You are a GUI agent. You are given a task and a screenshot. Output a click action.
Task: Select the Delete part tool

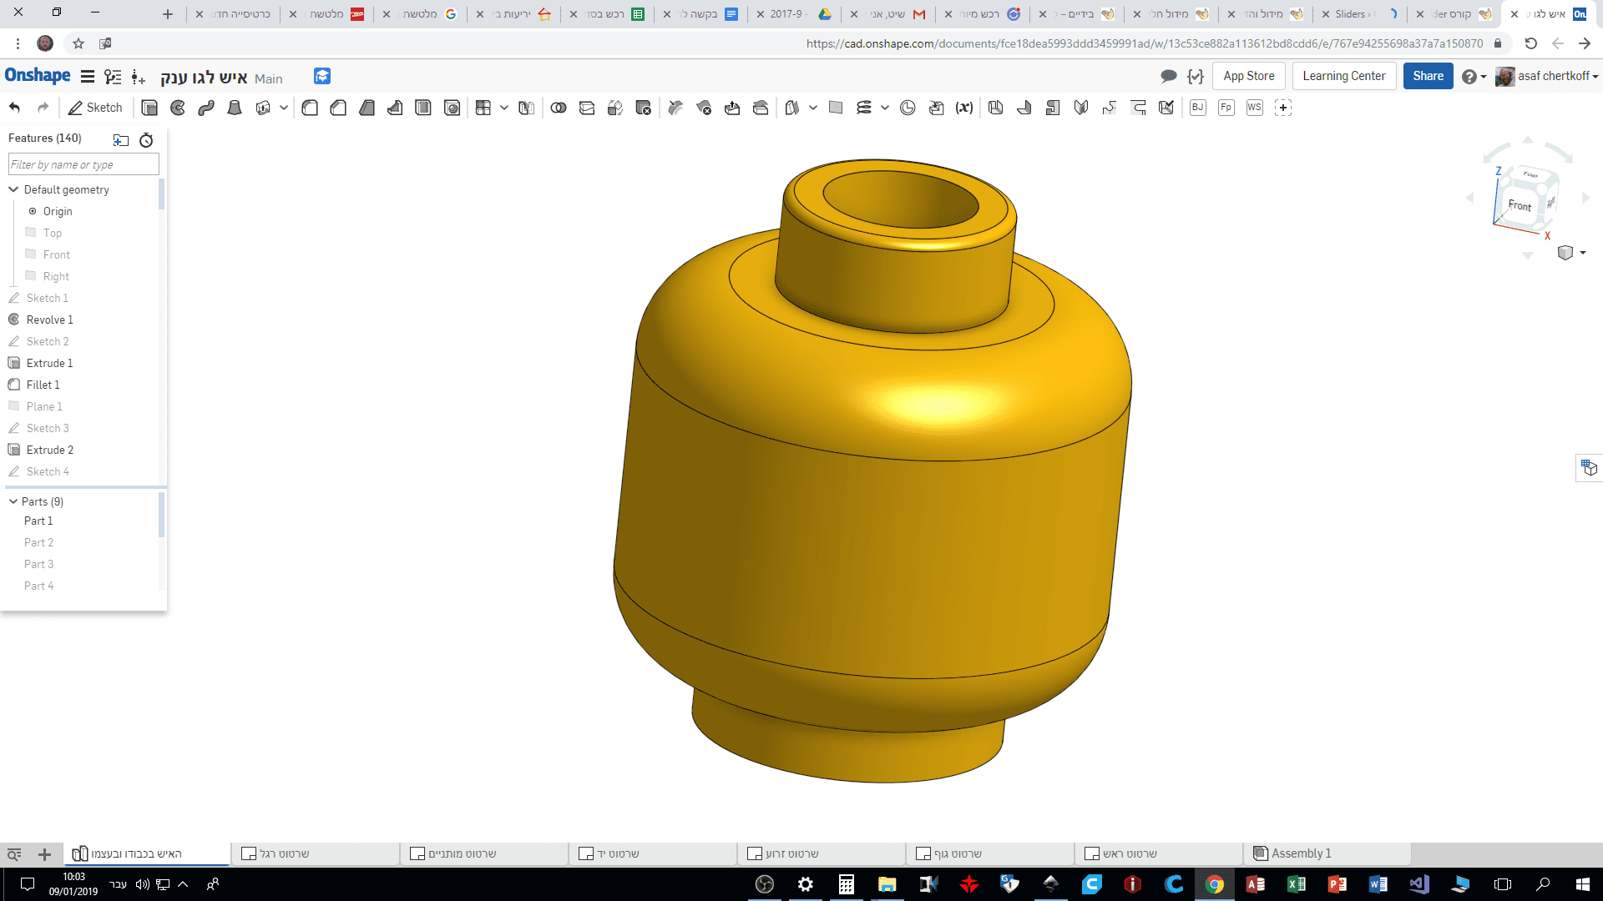644,108
